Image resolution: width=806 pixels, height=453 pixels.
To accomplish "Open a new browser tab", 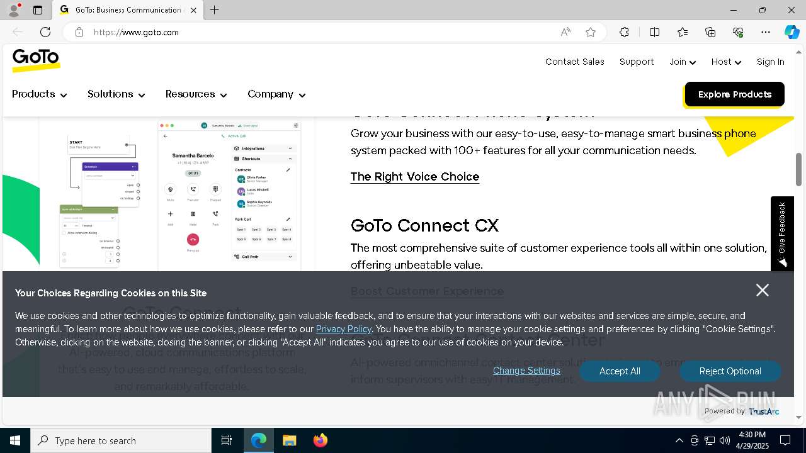I will pos(215,10).
